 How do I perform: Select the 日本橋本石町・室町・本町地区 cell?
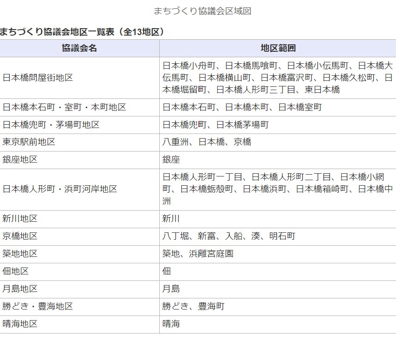[x=64, y=107]
